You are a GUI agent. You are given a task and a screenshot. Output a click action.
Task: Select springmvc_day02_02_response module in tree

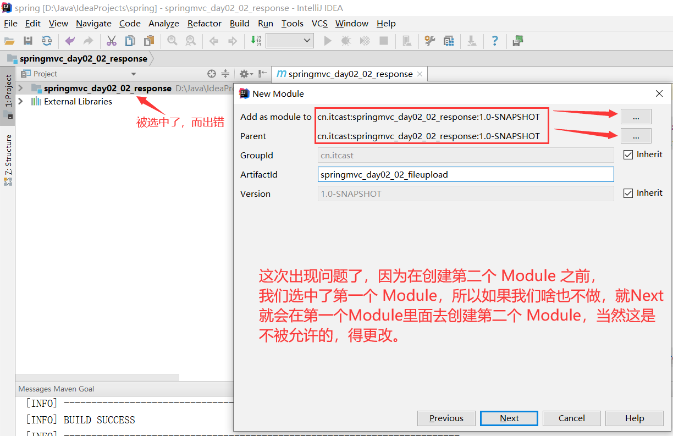pyautogui.click(x=108, y=88)
